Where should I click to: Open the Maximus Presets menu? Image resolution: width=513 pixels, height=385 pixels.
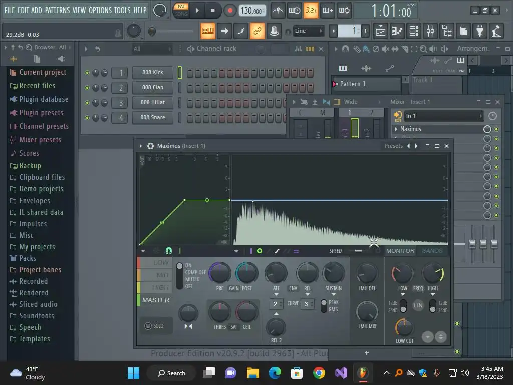click(393, 146)
